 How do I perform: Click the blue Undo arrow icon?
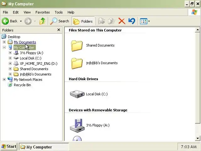point(132,21)
